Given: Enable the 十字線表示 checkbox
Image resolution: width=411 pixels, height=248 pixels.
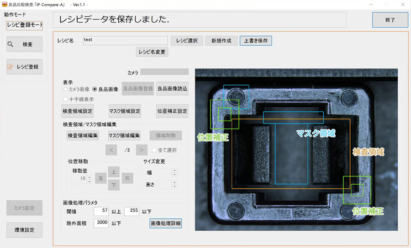Looking at the screenshot, I should coord(66,99).
